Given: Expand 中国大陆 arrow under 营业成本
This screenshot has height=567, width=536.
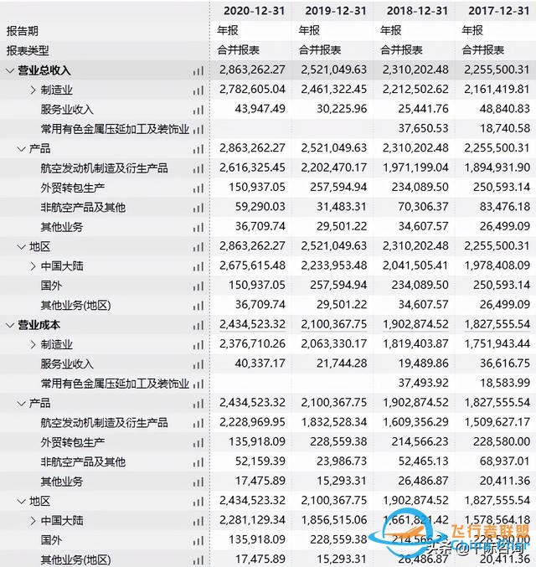Looking at the screenshot, I should point(33,521).
